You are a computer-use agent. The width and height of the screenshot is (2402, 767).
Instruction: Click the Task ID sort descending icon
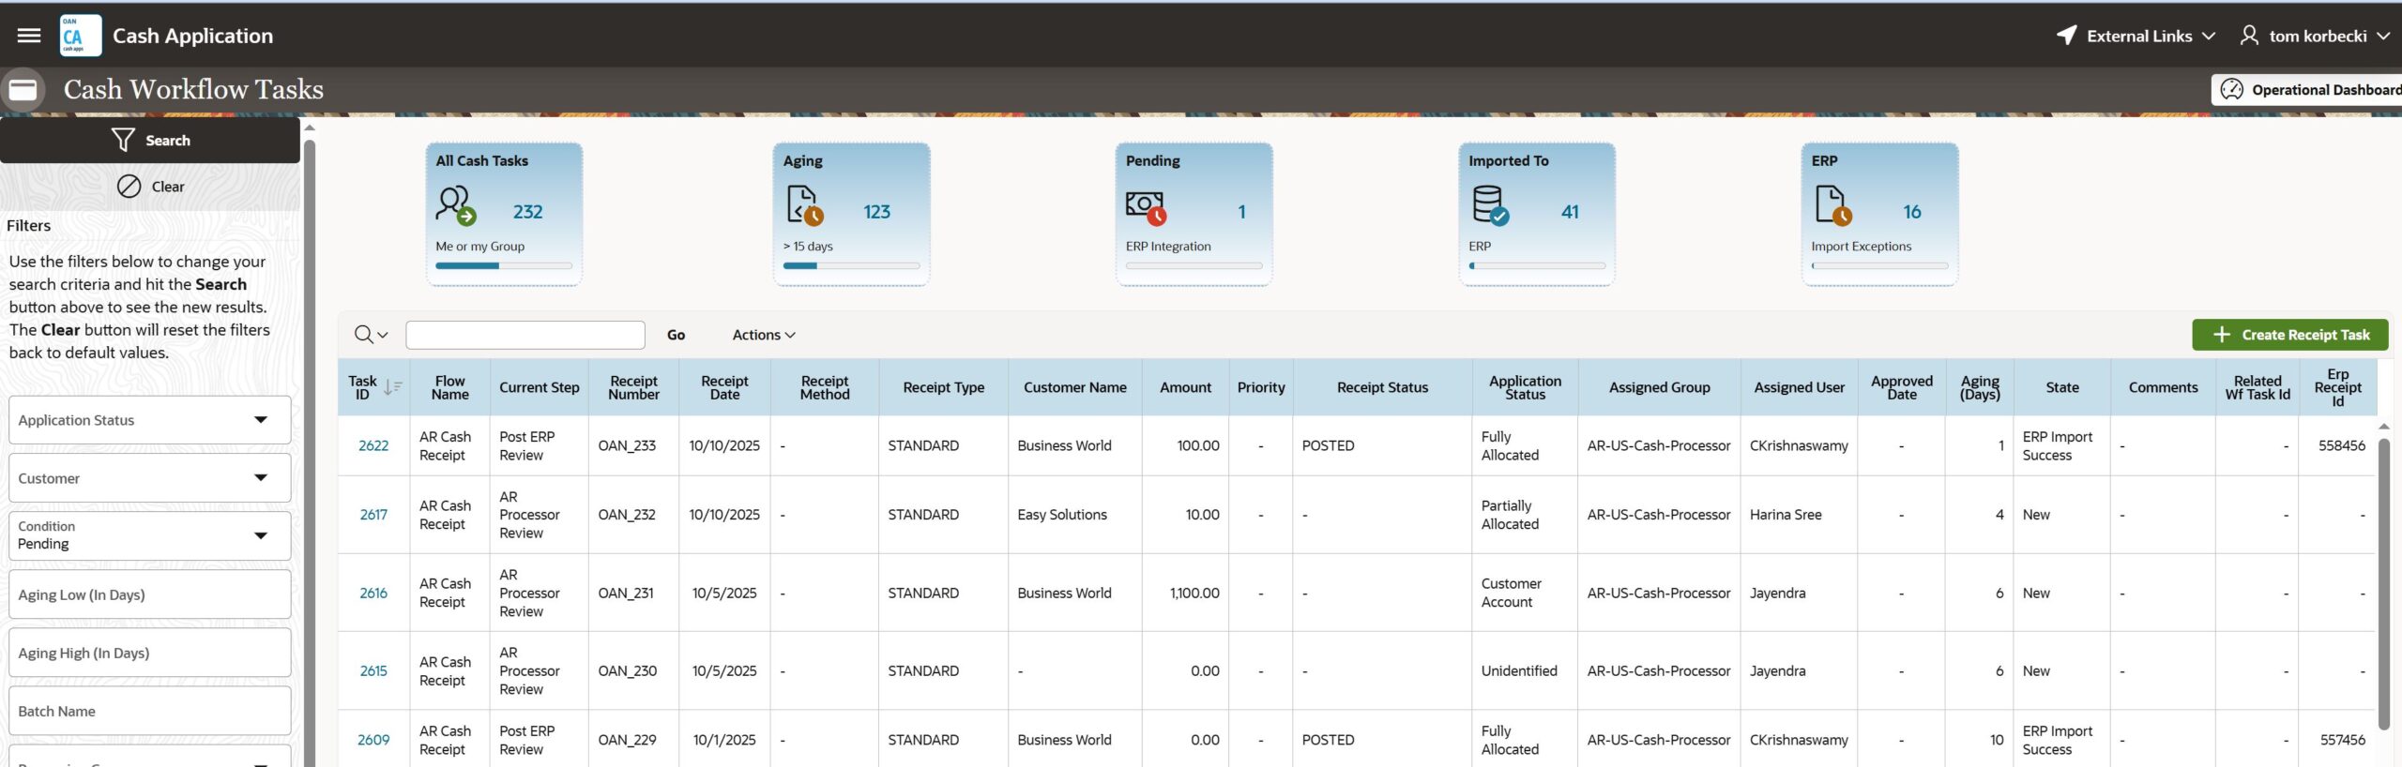click(392, 387)
